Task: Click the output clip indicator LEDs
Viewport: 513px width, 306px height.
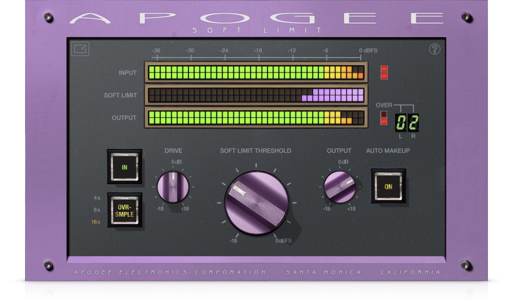Action: [x=384, y=117]
